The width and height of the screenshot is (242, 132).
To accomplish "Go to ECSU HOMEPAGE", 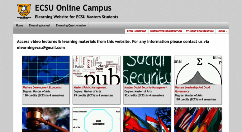I will click(137, 31).
